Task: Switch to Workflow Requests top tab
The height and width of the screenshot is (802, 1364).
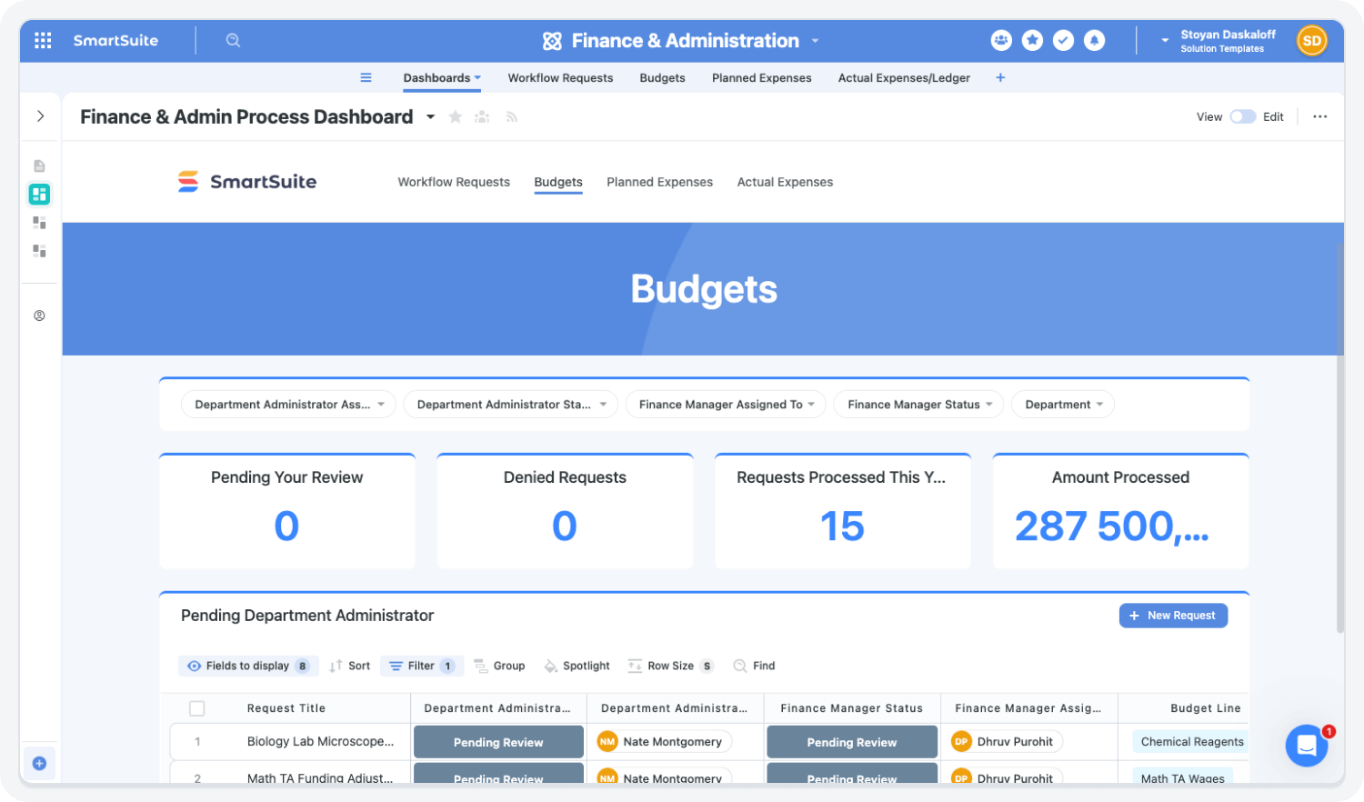Action: 560,77
